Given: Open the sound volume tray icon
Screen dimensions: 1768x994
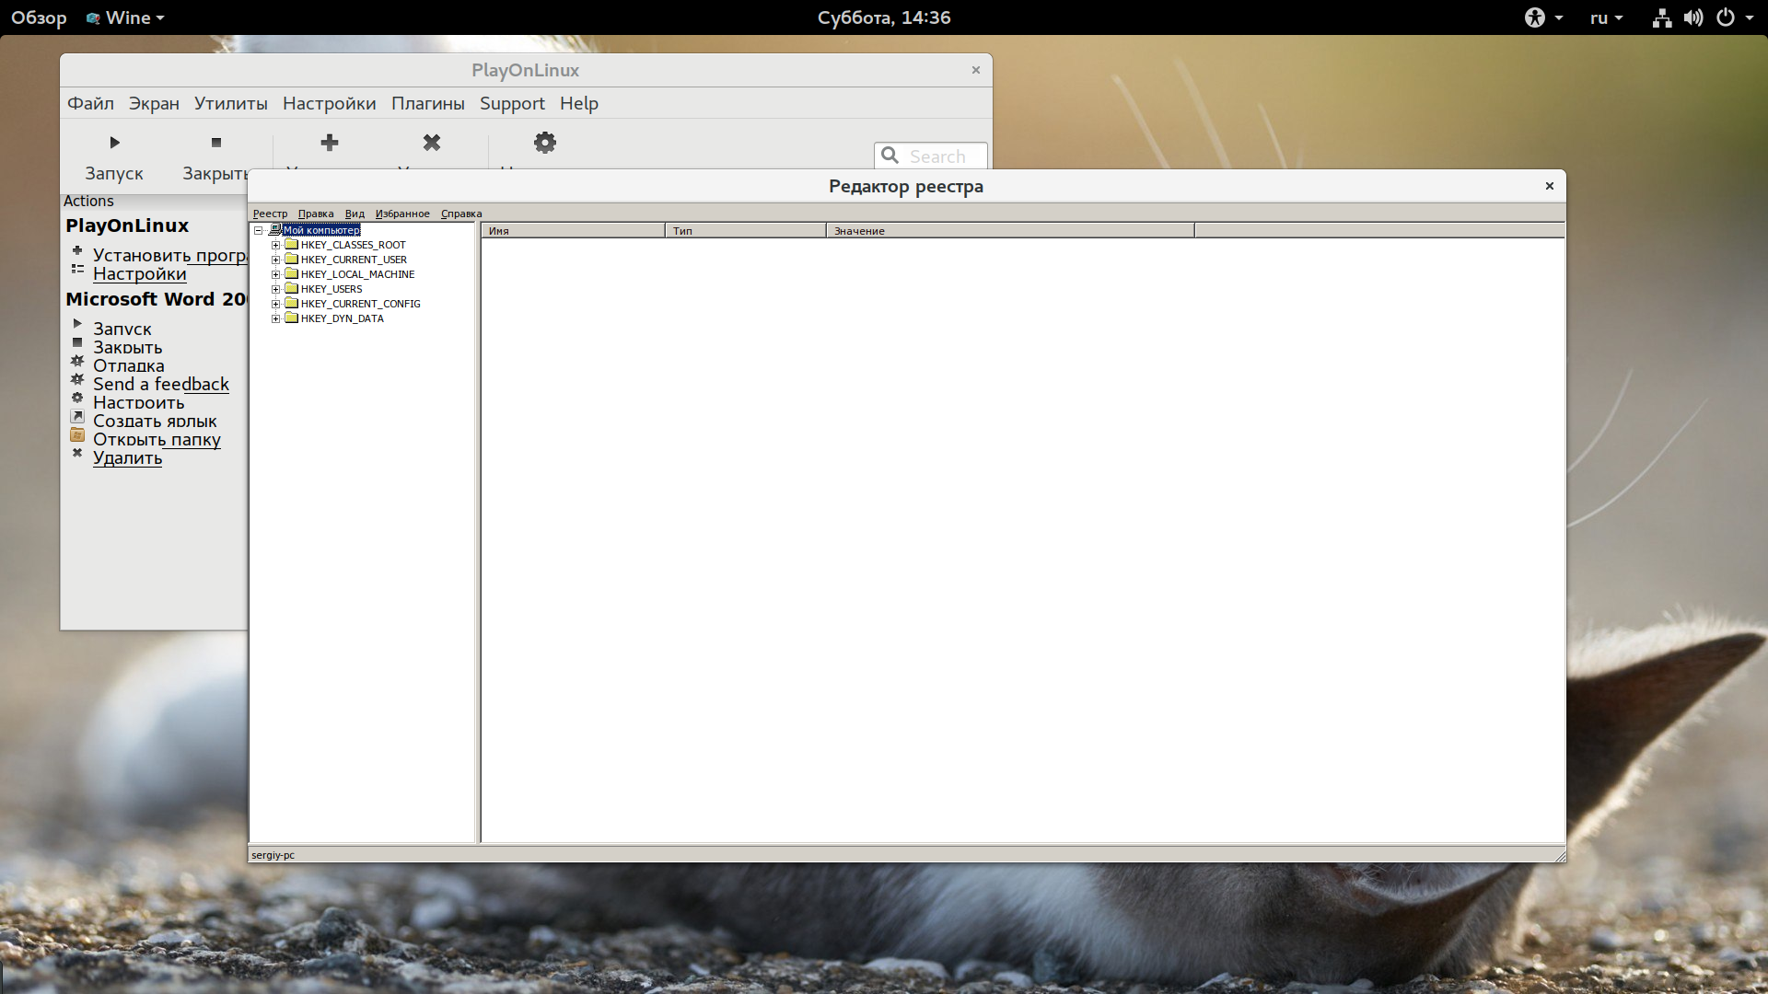Looking at the screenshot, I should point(1692,17).
